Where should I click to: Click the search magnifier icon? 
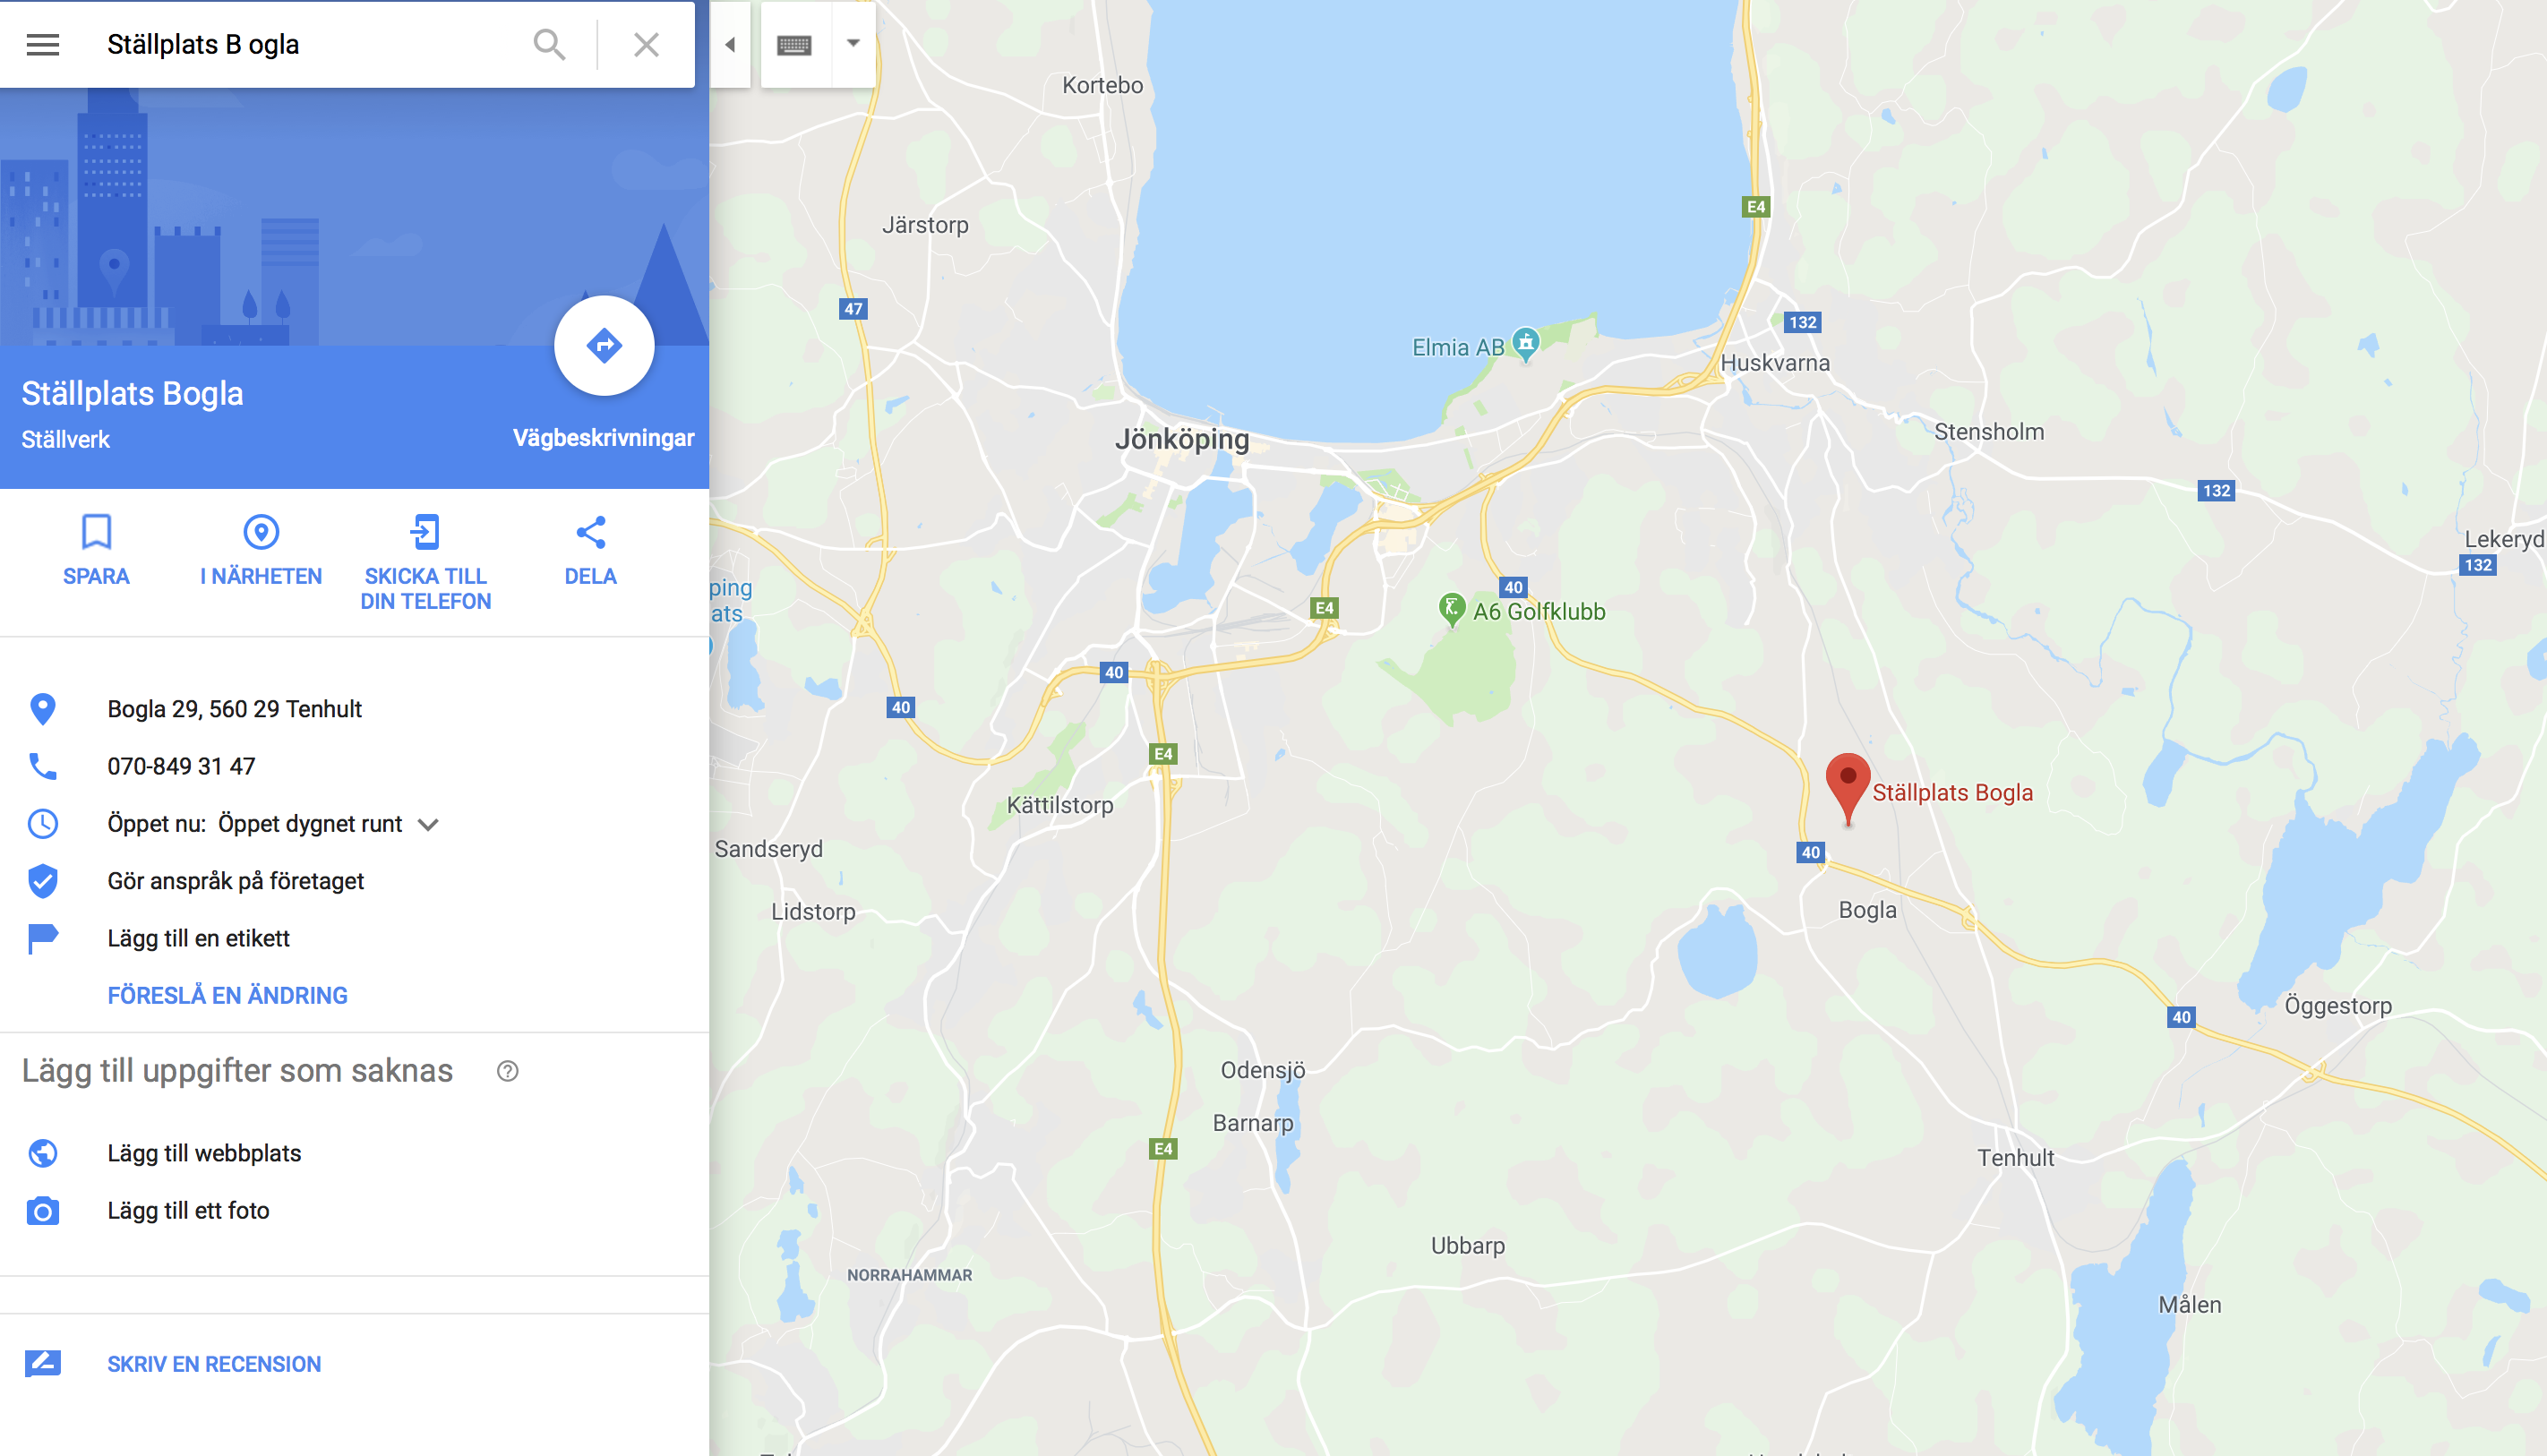(x=549, y=45)
